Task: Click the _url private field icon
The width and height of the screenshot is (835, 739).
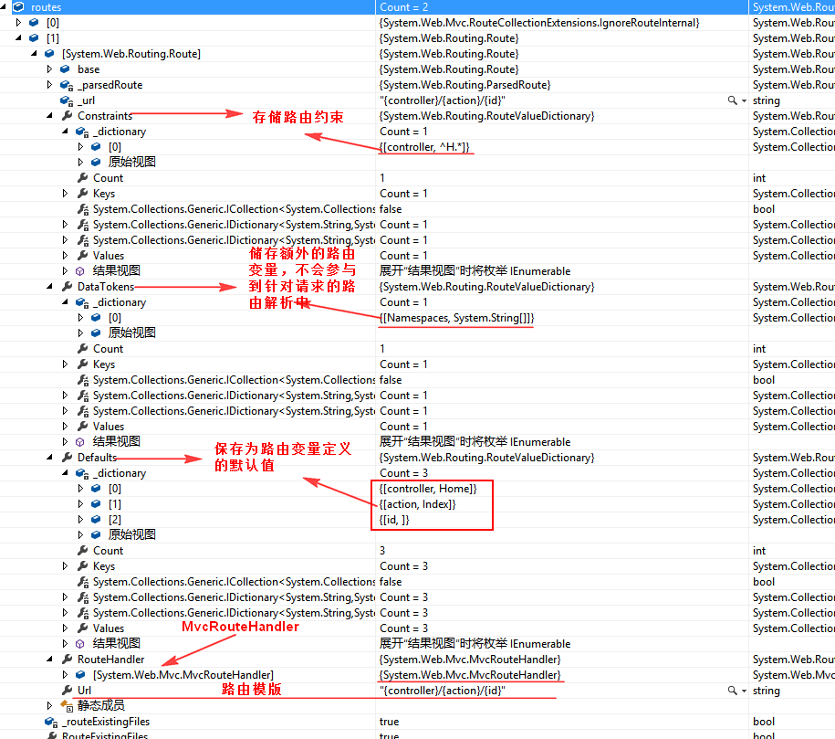Action: pyautogui.click(x=67, y=100)
